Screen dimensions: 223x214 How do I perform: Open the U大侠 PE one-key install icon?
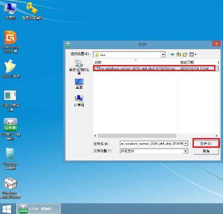pyautogui.click(x=11, y=129)
